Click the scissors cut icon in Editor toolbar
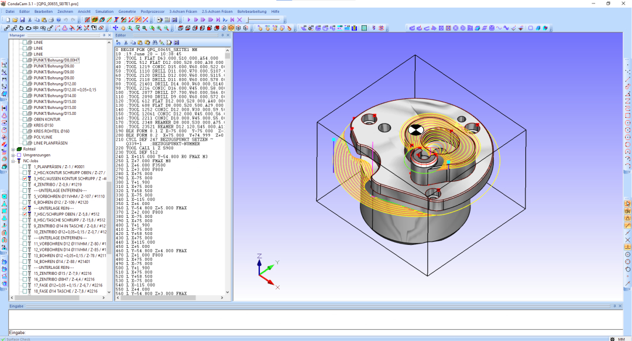 pyautogui.click(x=125, y=42)
